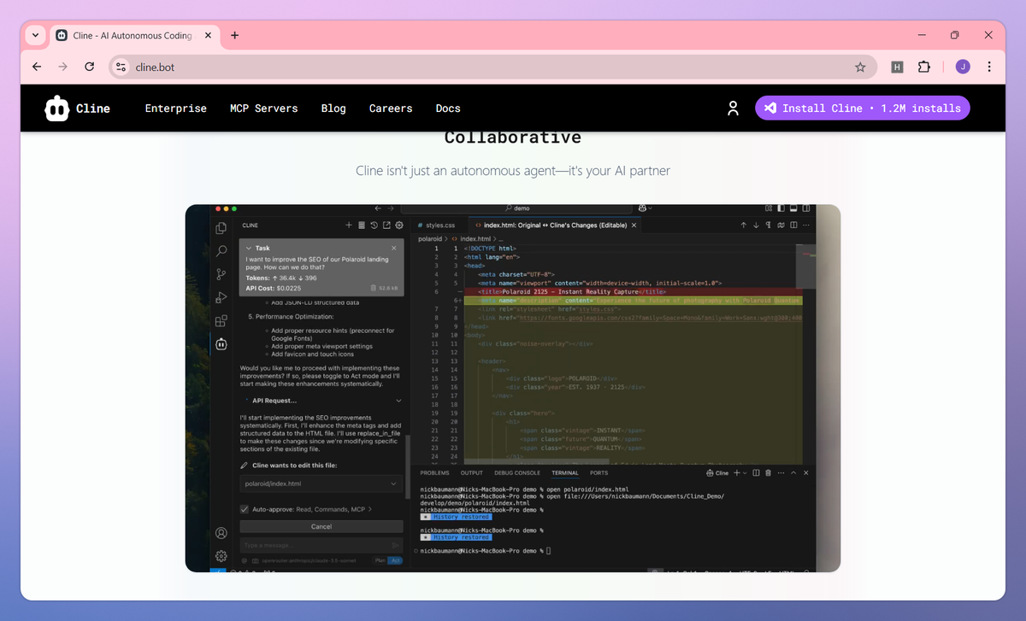Open the Chrome three-dot menu
This screenshot has height=621, width=1026.
click(x=989, y=67)
